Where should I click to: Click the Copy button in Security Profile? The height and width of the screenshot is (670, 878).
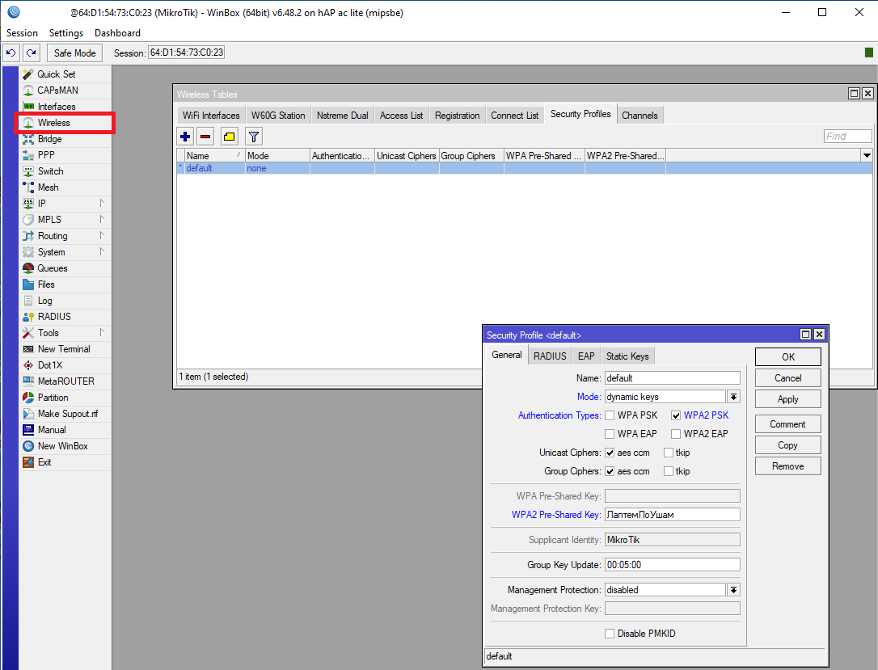click(x=787, y=445)
